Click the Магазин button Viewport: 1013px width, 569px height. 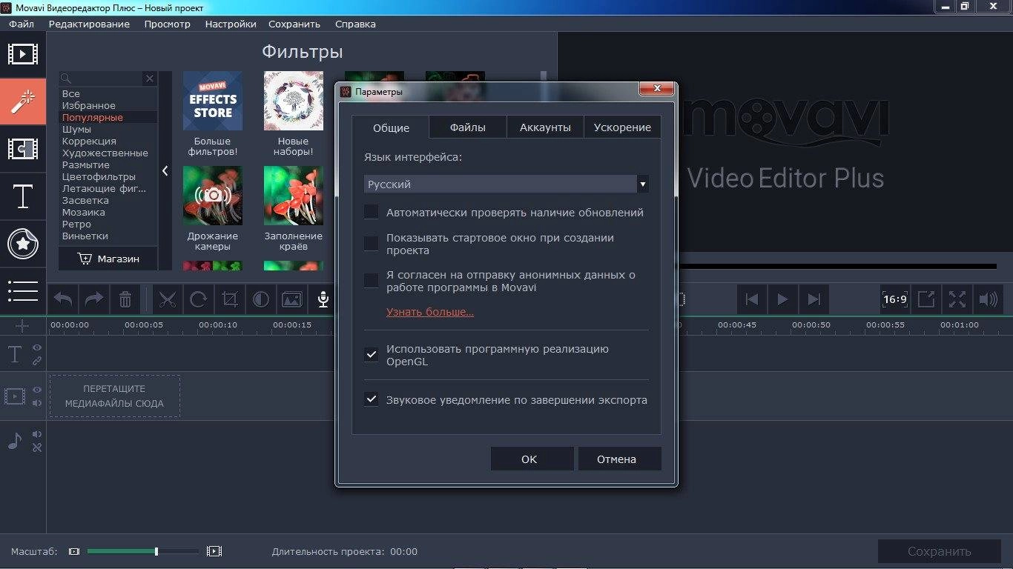108,259
